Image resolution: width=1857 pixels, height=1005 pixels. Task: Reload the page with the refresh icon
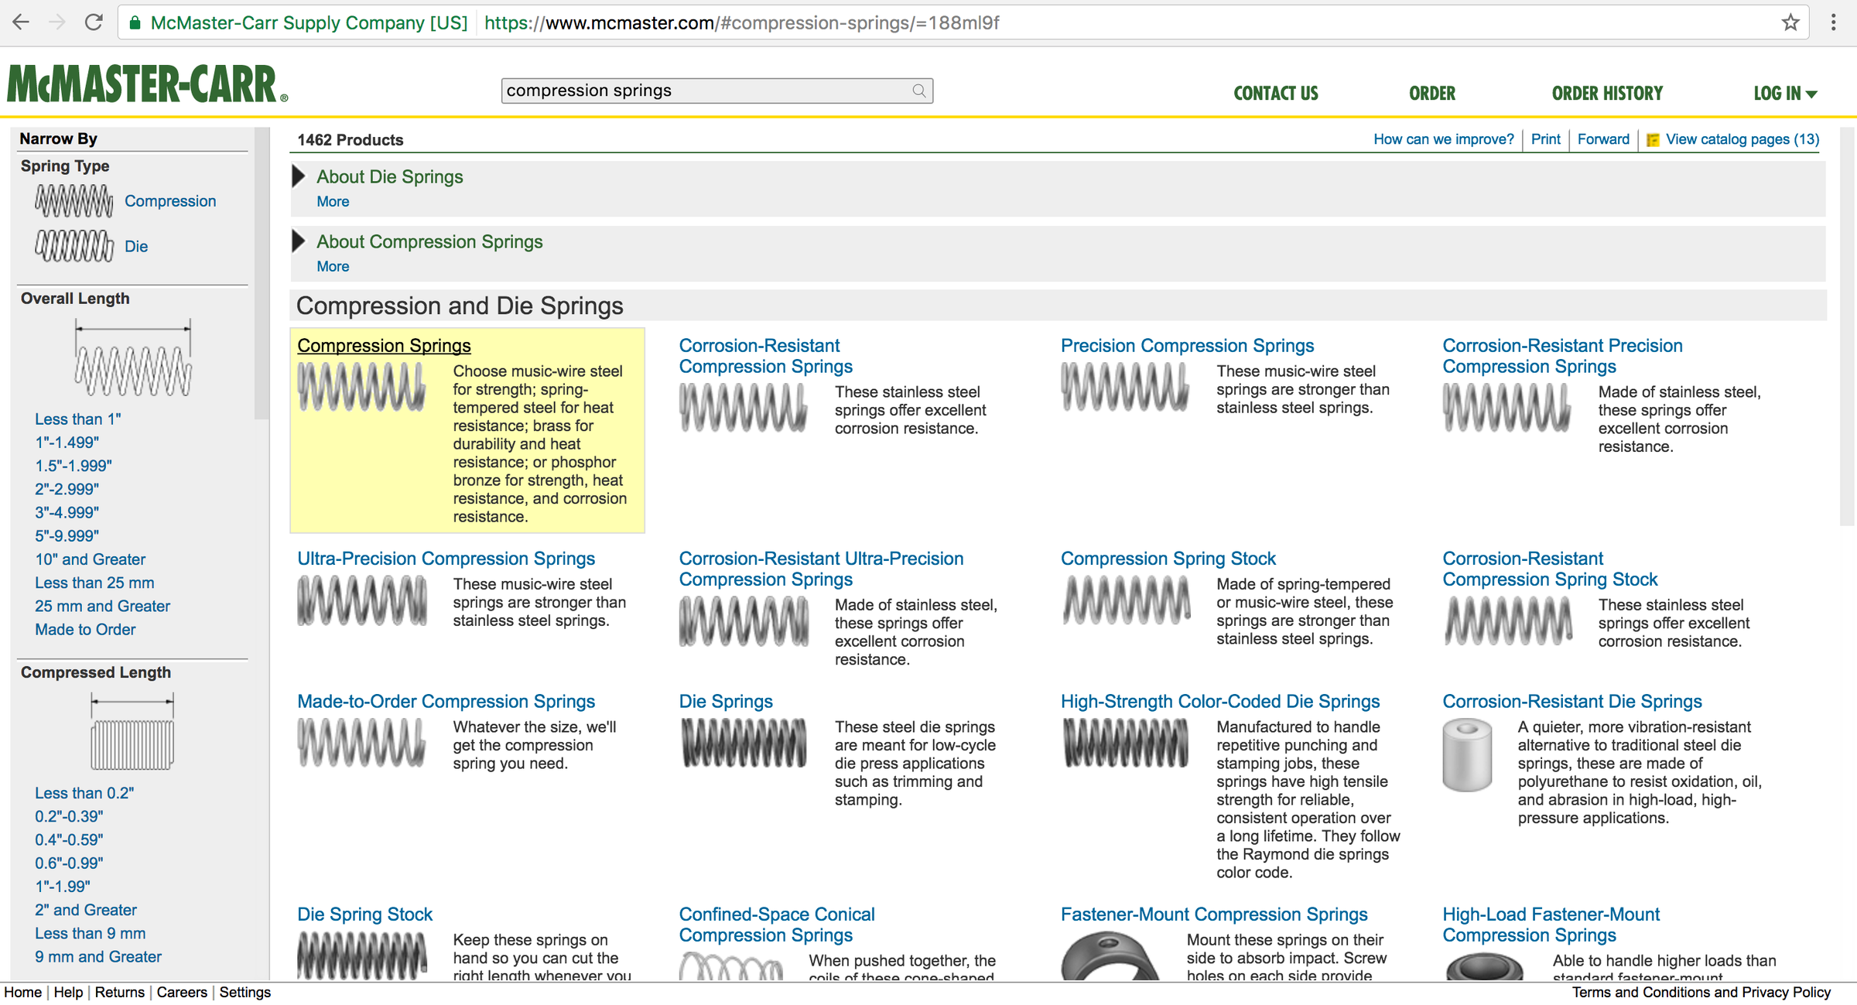tap(94, 22)
